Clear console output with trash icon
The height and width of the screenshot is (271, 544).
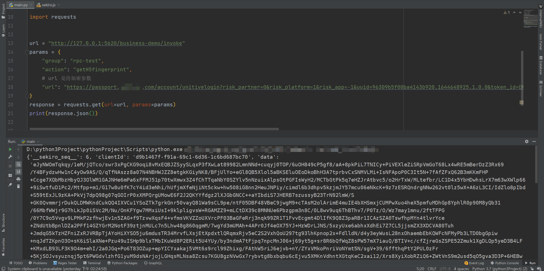18,186
